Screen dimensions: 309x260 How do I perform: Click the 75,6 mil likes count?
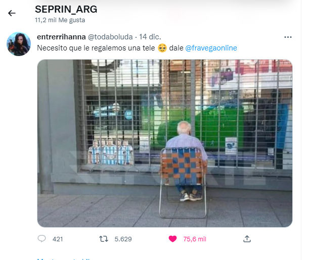(195, 239)
